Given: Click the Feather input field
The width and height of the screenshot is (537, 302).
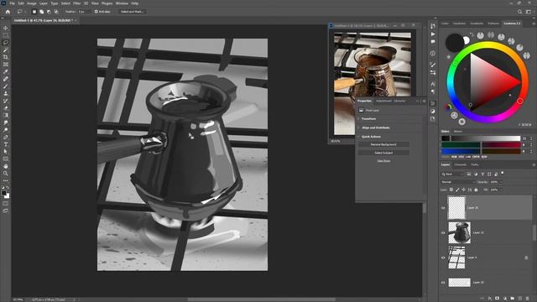Looking at the screenshot, I should 84,12.
